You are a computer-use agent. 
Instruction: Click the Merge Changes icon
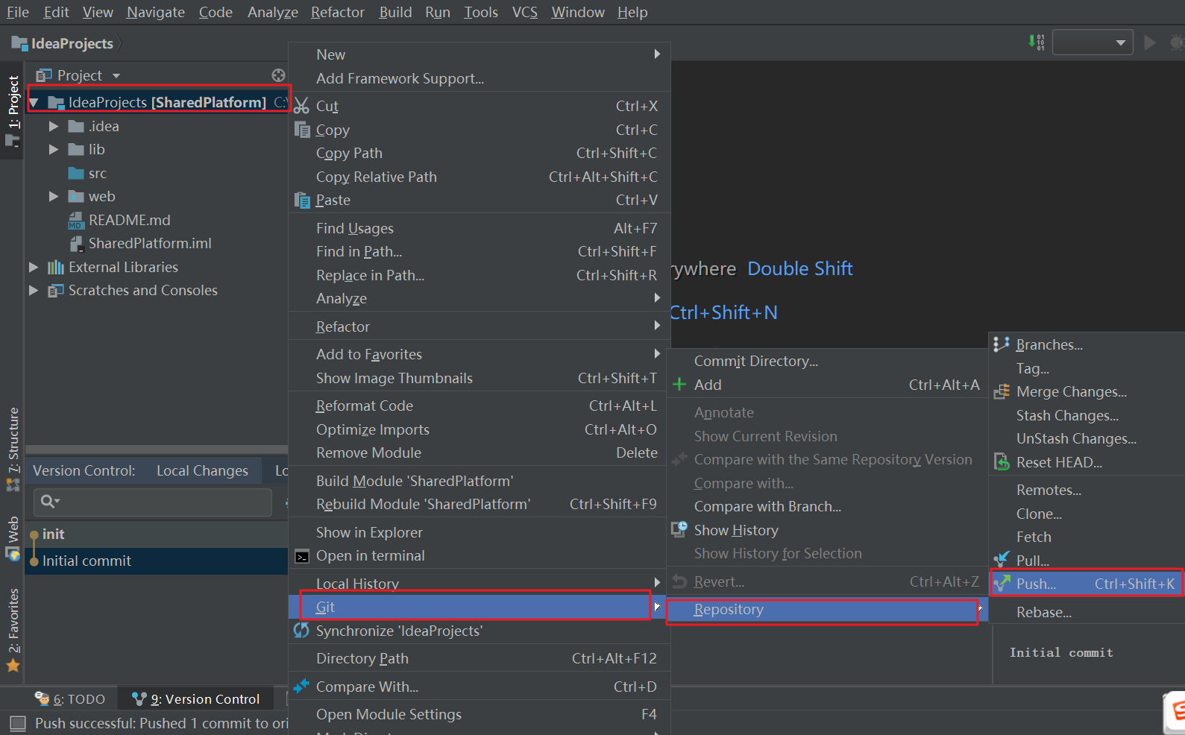point(1002,391)
